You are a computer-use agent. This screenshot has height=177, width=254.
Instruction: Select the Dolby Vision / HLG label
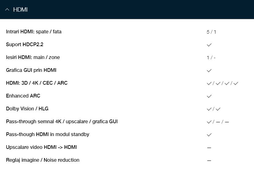(x=27, y=109)
